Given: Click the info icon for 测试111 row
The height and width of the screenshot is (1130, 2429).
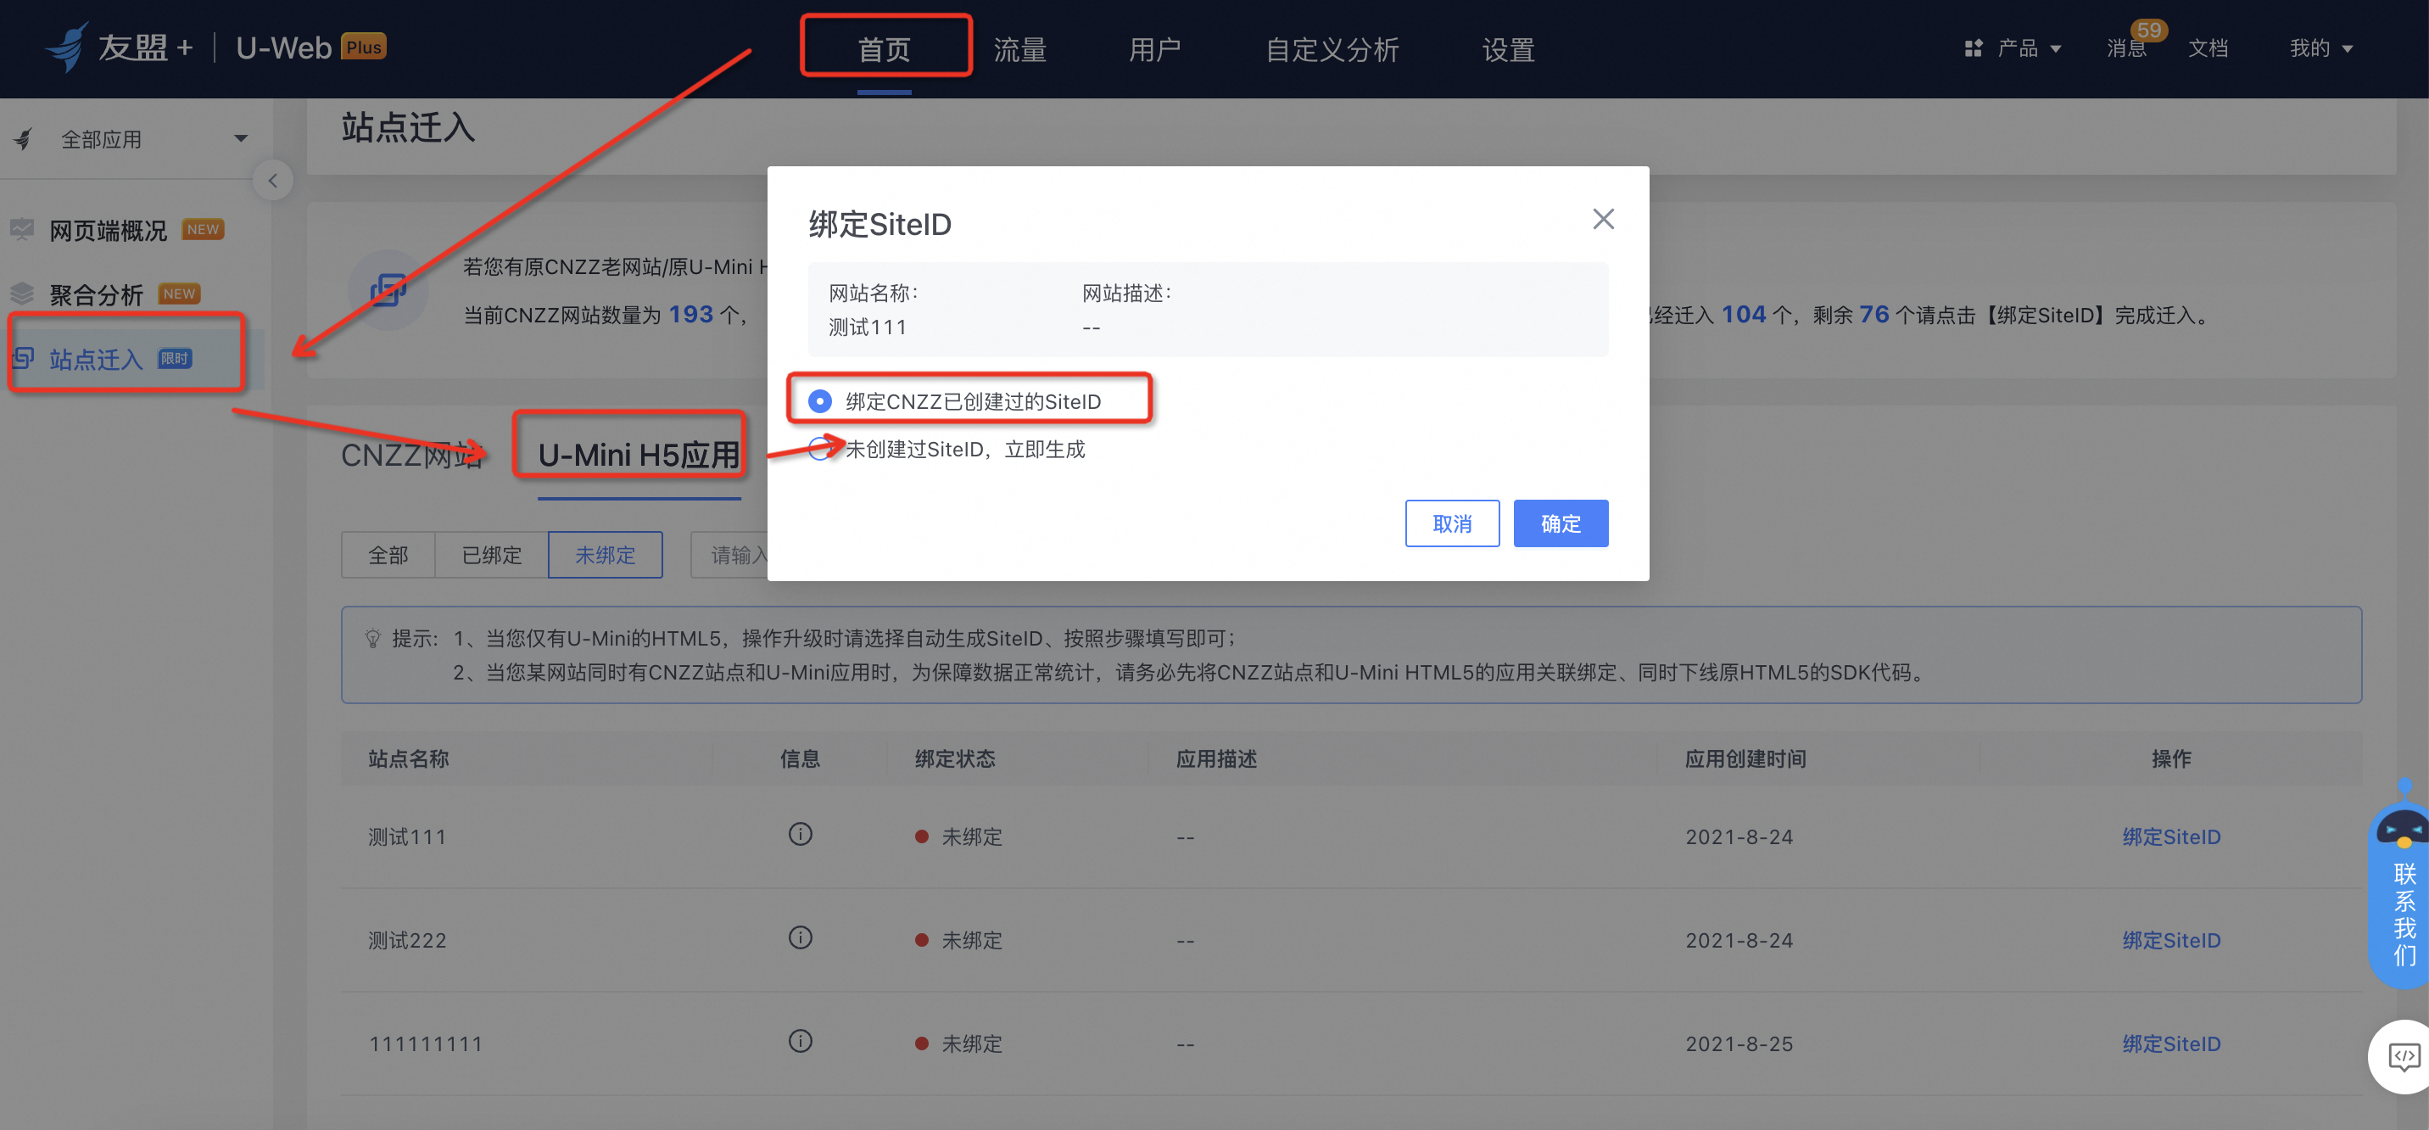Looking at the screenshot, I should click(x=800, y=834).
